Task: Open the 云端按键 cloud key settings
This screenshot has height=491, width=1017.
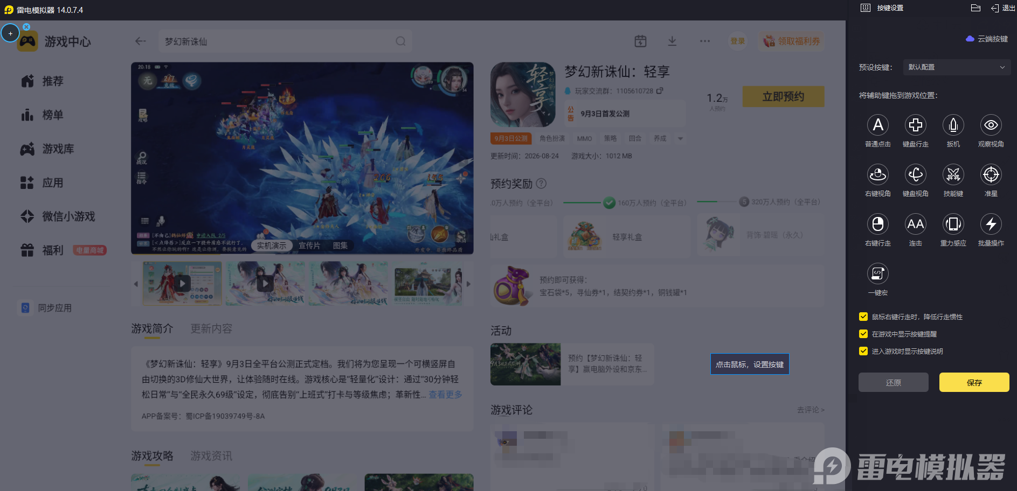Action: click(x=987, y=39)
